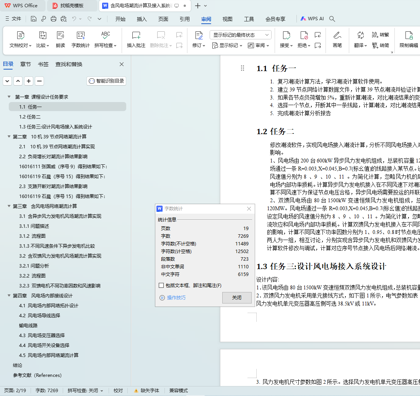Click the new tab plus button
The height and width of the screenshot is (396, 420).
(x=198, y=6)
